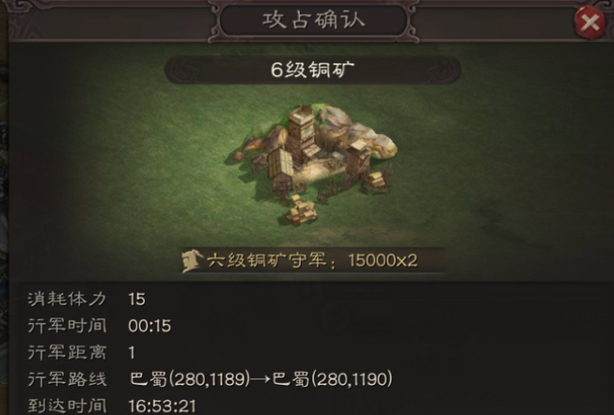The image size is (614, 415).
Task: Click the left swirl ornament on 6级铜矿 banner
Action: [185, 70]
